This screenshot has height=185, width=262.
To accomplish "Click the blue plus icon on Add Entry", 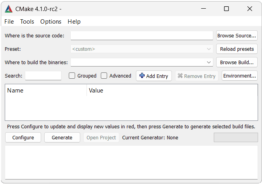I will 142,76.
